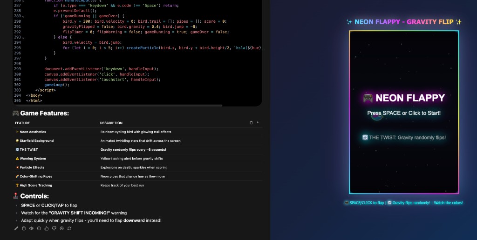Image resolution: width=477 pixels, height=240 pixels.
Task: Click 'Animated twinkling stars that drift across the screen'
Action: tap(140, 140)
